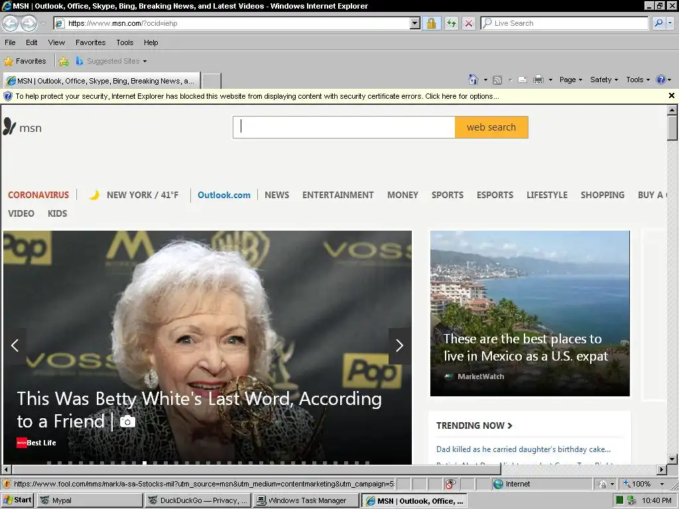Open Dad killed birthday cake trending story
This screenshot has height=509, width=679.
[x=523, y=449]
